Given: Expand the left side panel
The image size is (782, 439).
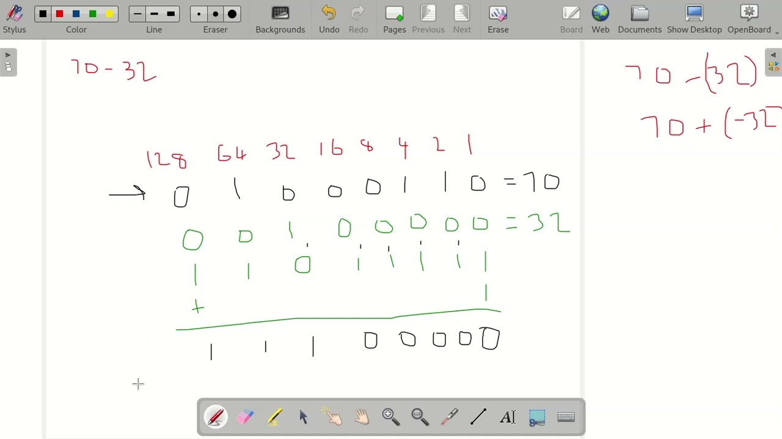Looking at the screenshot, I should [8, 62].
